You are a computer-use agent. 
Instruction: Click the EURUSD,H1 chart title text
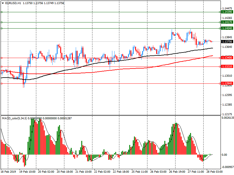13,3
